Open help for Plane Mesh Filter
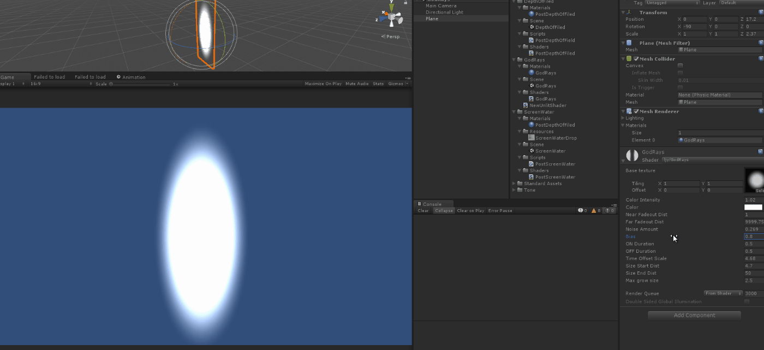This screenshot has height=350, width=764. (761, 43)
